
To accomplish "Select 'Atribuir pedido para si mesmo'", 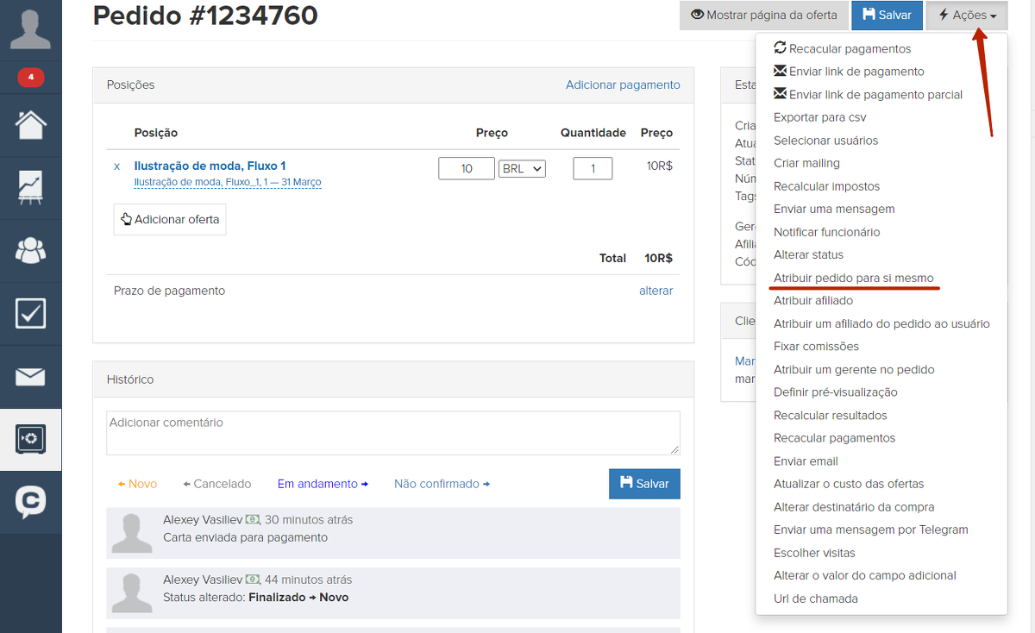I will (853, 278).
